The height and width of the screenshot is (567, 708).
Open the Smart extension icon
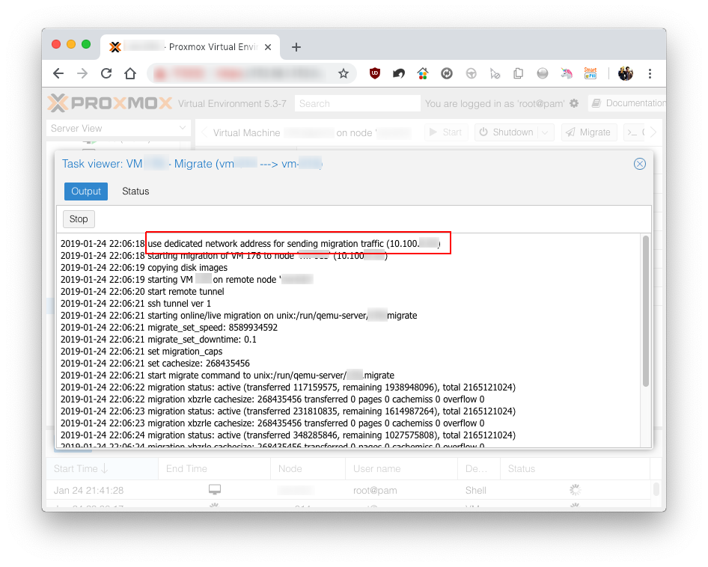coord(590,73)
